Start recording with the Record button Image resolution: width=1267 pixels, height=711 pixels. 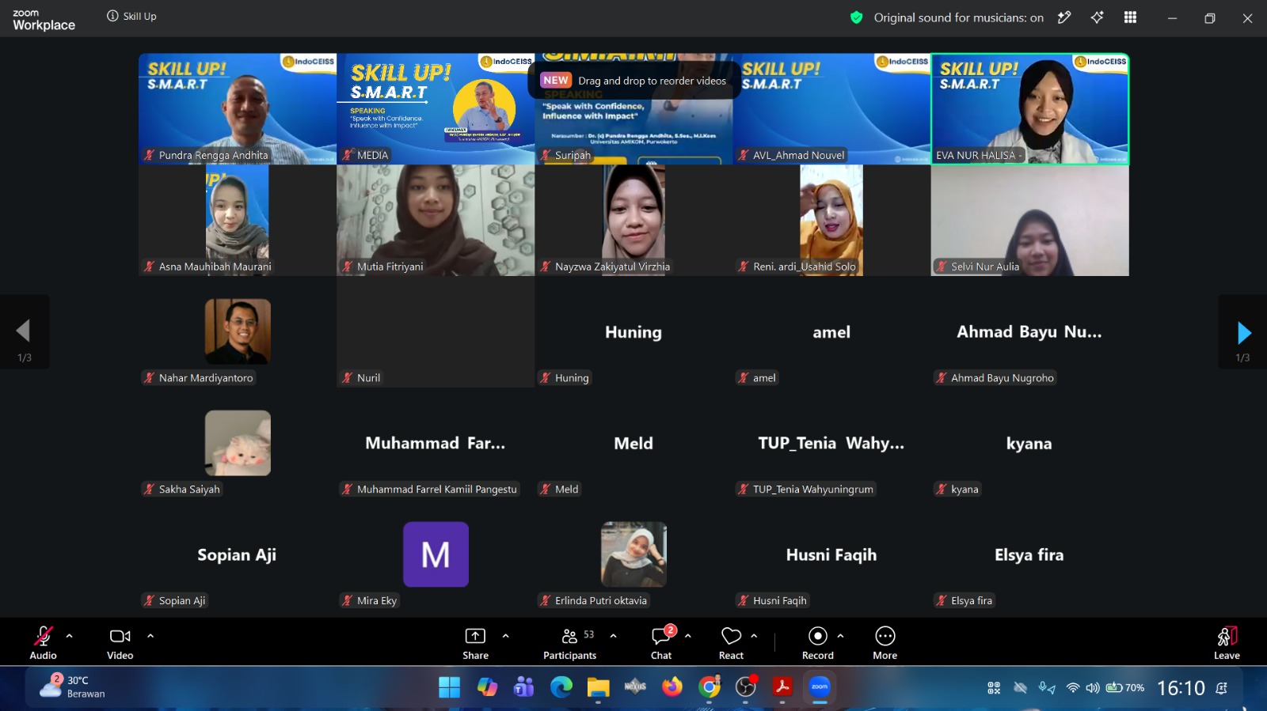point(817,642)
